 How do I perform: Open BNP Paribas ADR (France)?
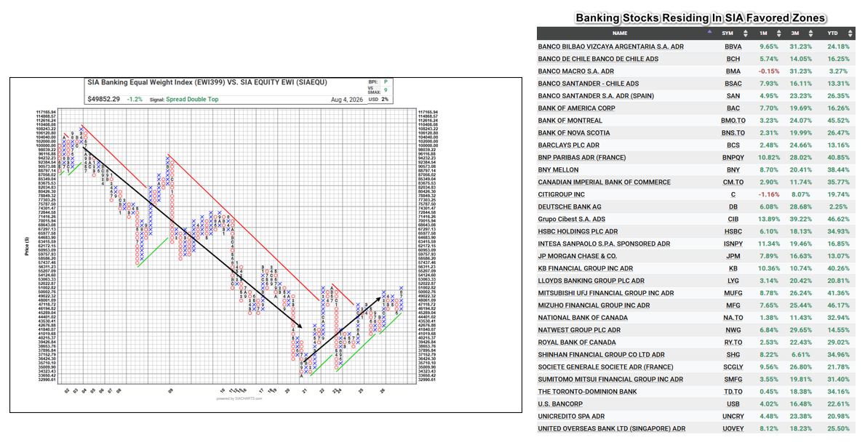click(582, 158)
